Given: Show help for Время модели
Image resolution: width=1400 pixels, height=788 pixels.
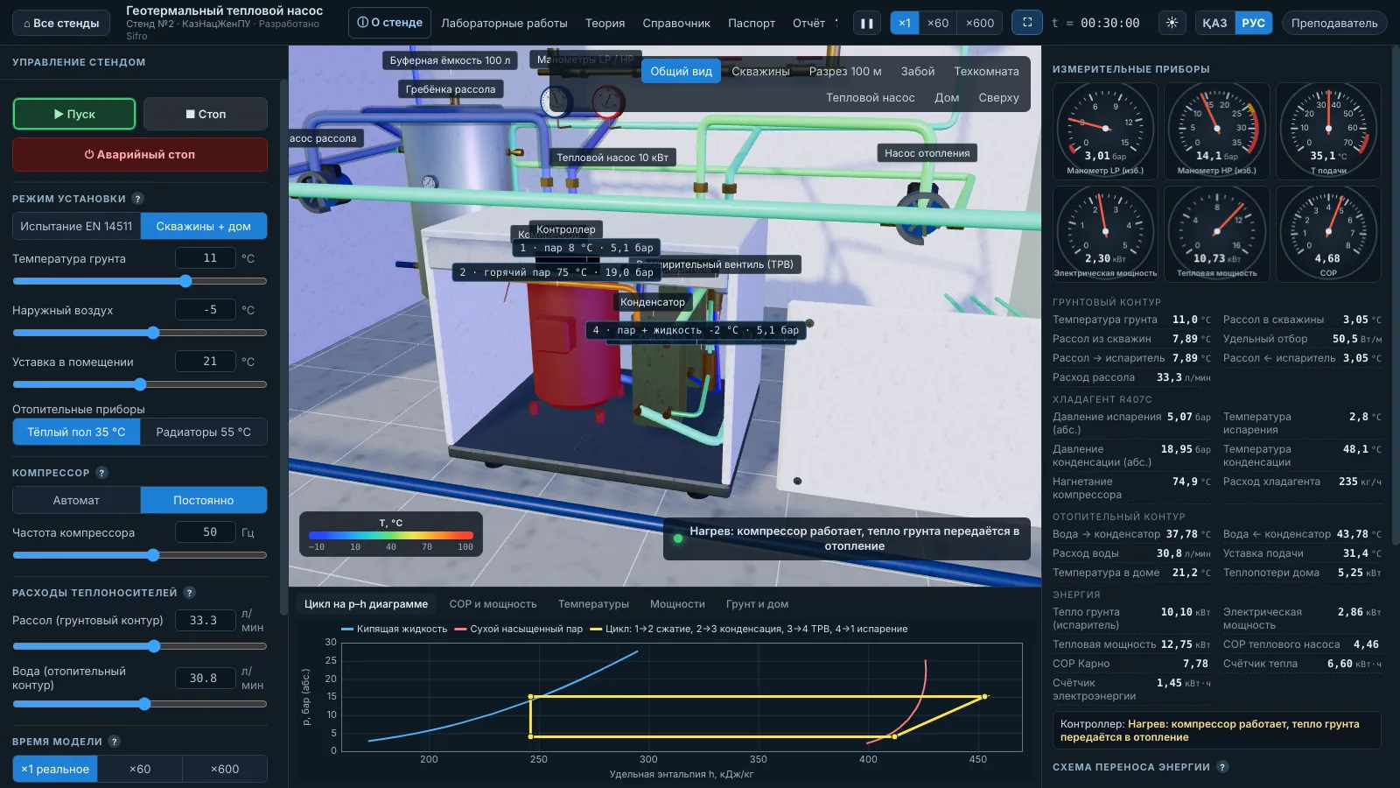Looking at the screenshot, I should (114, 742).
